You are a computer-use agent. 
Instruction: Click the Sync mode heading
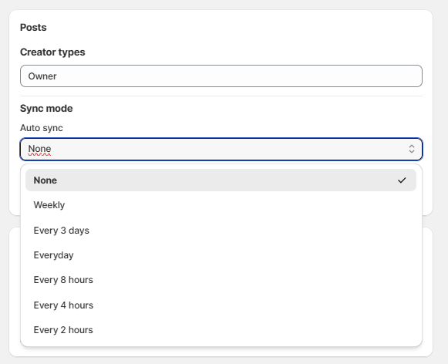pyautogui.click(x=46, y=108)
